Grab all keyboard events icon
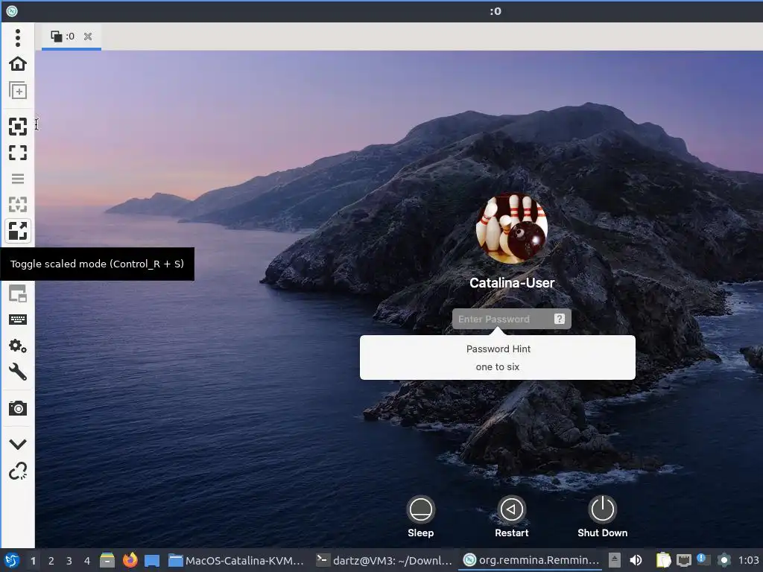The width and height of the screenshot is (763, 572). [x=18, y=320]
